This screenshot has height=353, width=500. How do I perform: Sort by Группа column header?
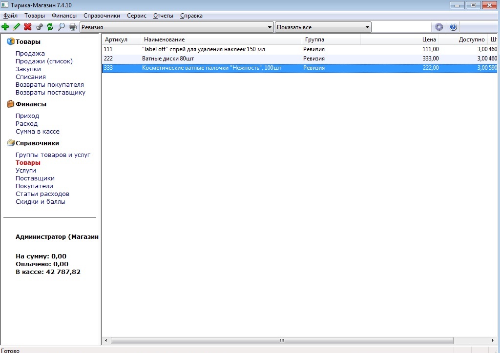pyautogui.click(x=331, y=39)
